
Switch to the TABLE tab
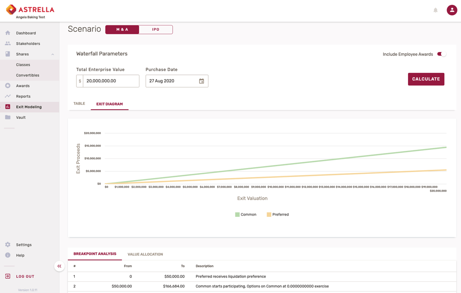coord(79,103)
